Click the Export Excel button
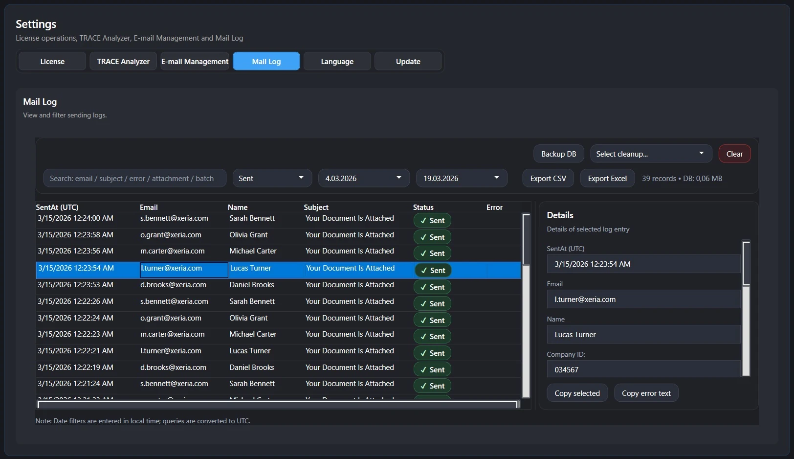The image size is (794, 459). [607, 179]
